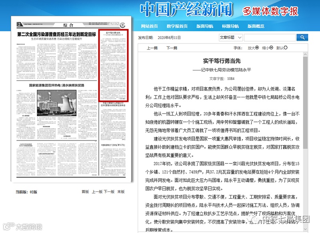Open the 文章标题 search type dropdown
The image size is (320, 233).
coord(231,38)
